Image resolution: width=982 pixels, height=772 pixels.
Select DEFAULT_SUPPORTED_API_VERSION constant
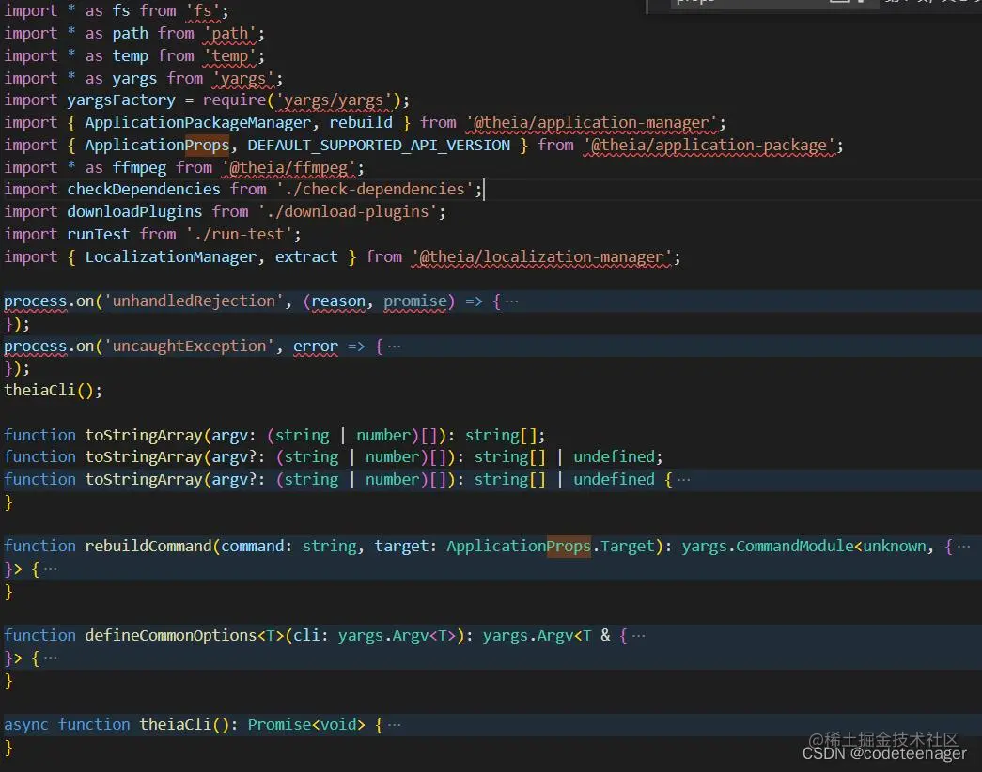click(x=379, y=146)
